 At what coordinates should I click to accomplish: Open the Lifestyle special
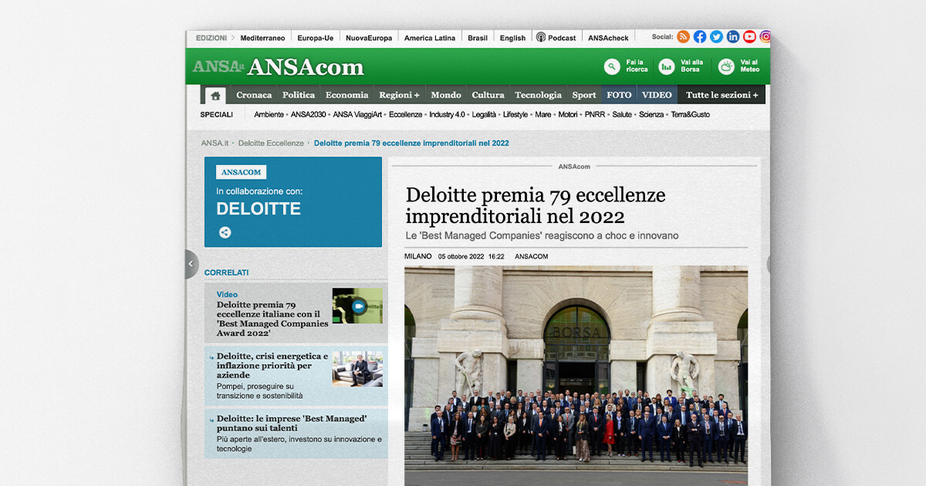(x=515, y=114)
